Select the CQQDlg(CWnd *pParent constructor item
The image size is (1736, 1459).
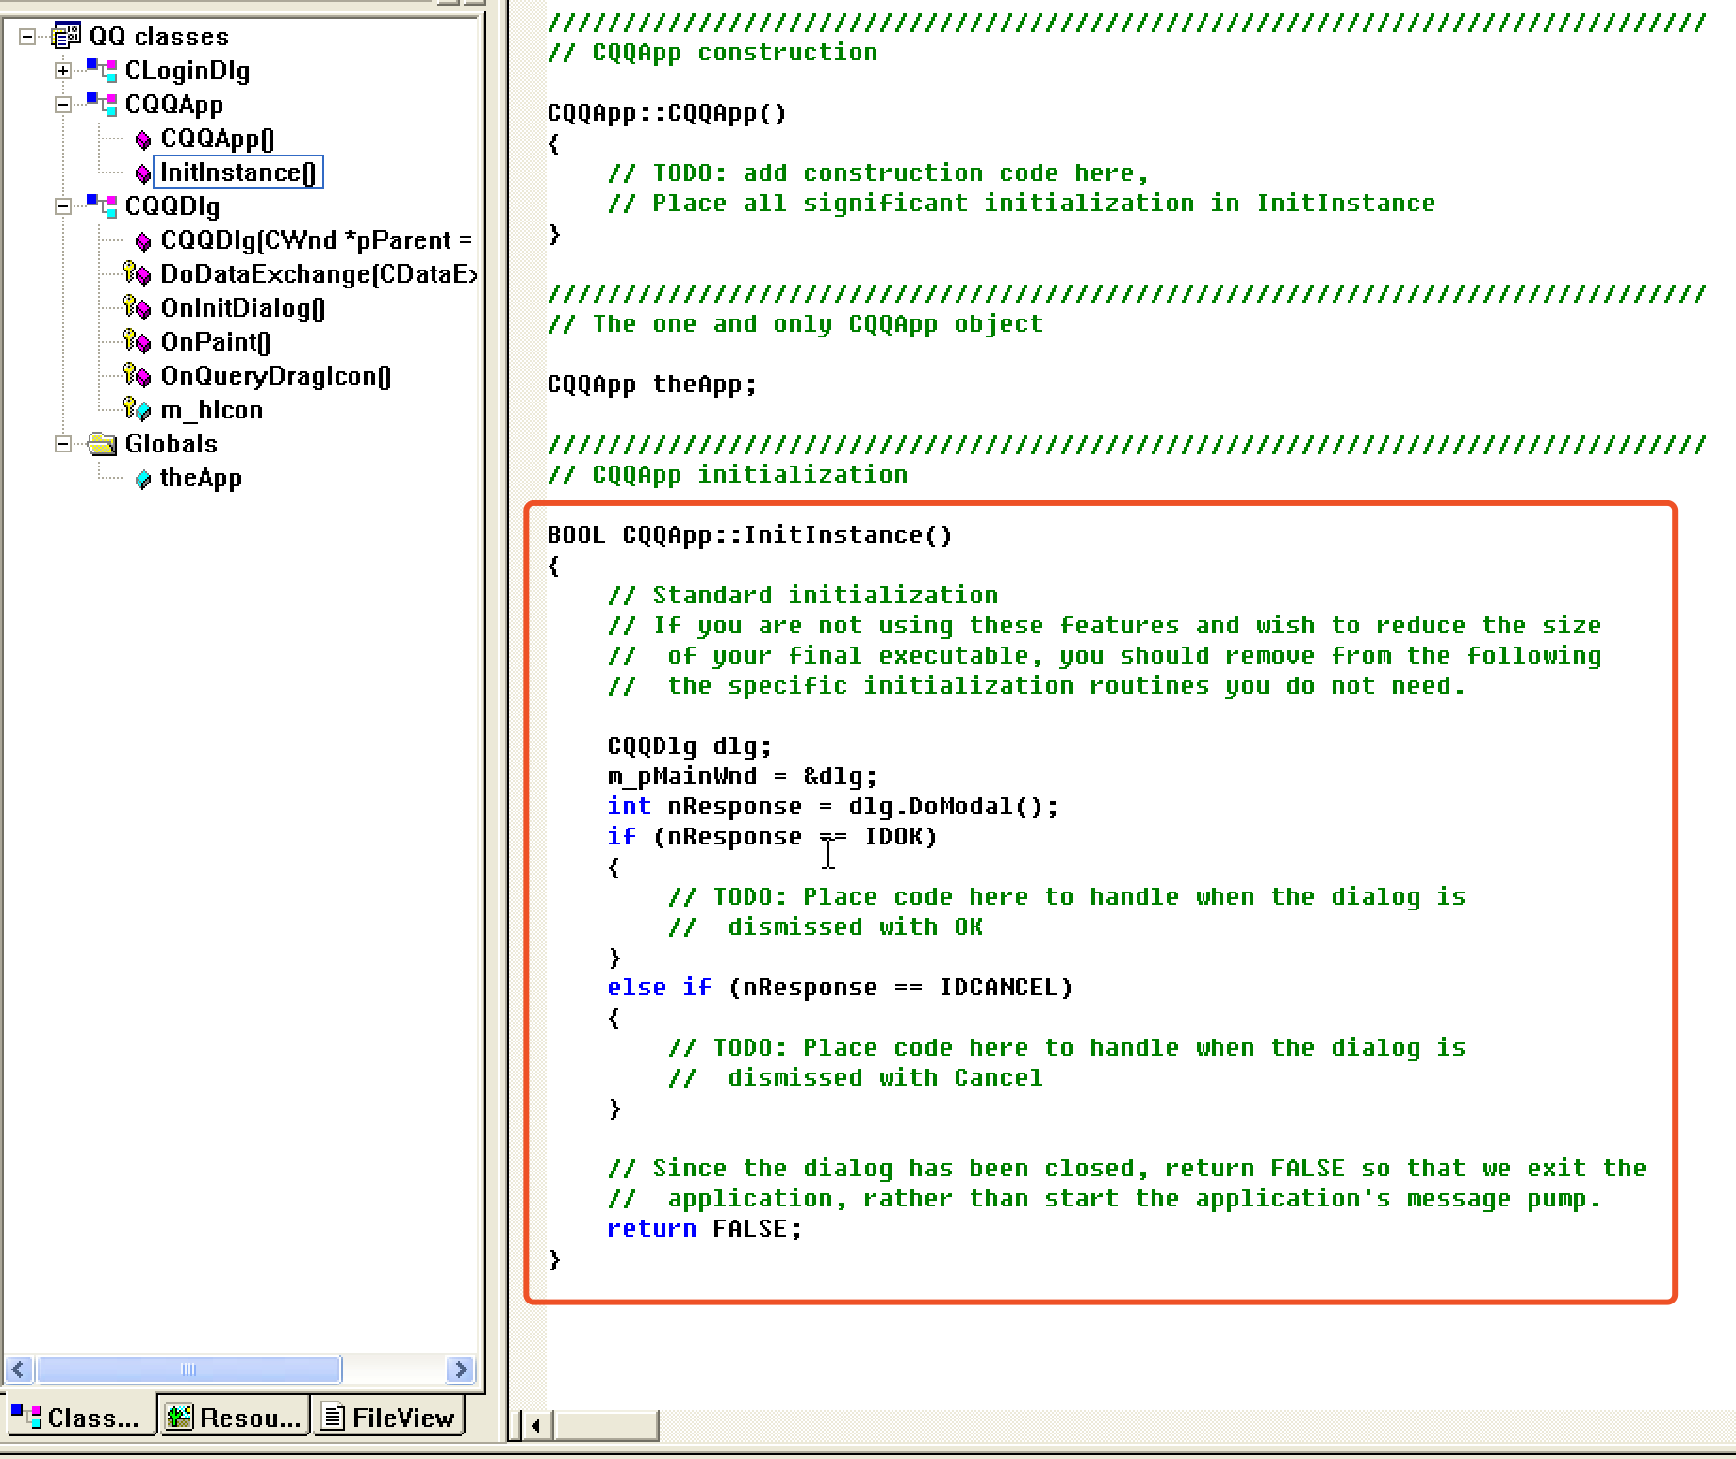point(317,240)
